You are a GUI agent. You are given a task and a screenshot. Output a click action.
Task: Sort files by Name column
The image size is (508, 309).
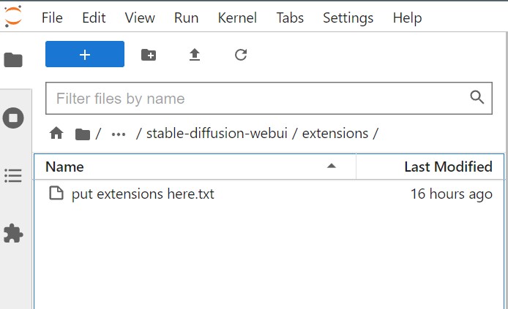click(64, 167)
